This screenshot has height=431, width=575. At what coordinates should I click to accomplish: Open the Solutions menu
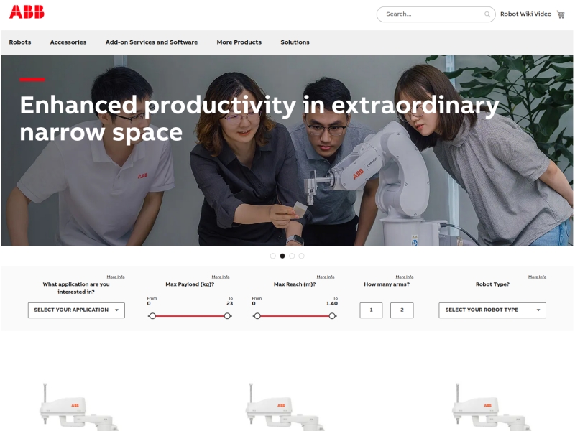pyautogui.click(x=295, y=42)
